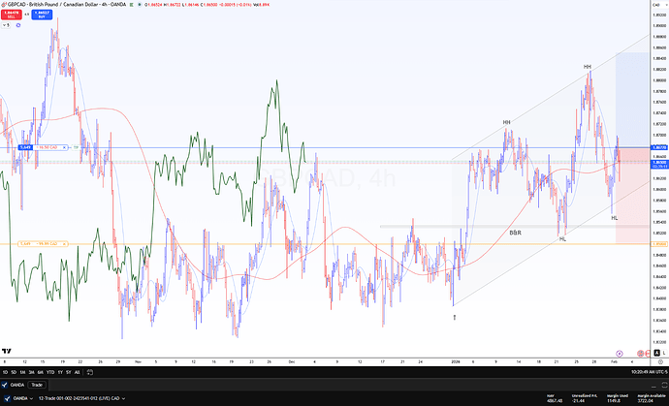Click the green market status icon after OANDA
Screen dimensions: 669x406
132,5
